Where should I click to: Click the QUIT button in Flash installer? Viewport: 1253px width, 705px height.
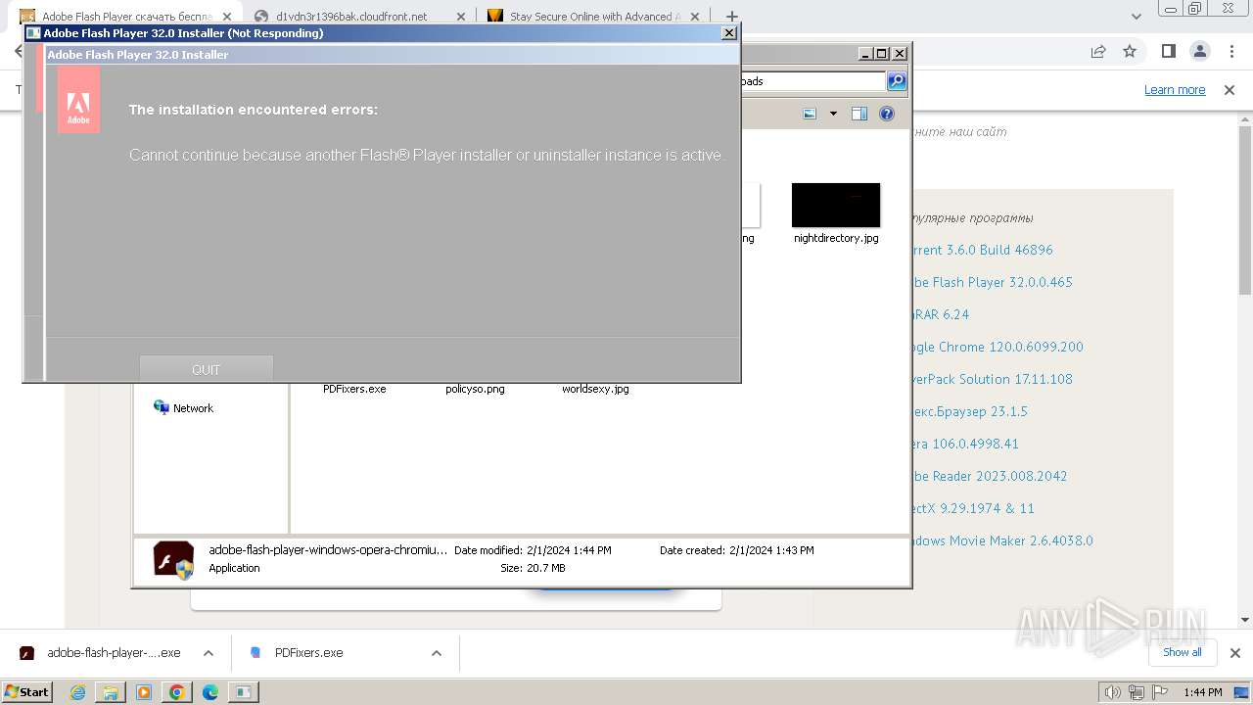click(206, 369)
